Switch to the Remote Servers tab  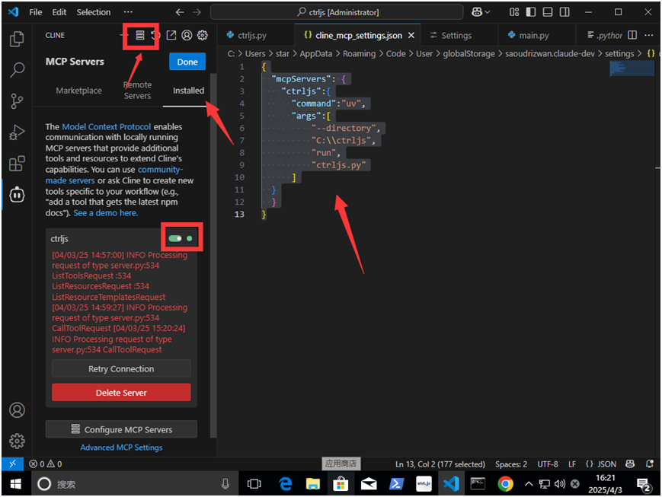tap(137, 91)
